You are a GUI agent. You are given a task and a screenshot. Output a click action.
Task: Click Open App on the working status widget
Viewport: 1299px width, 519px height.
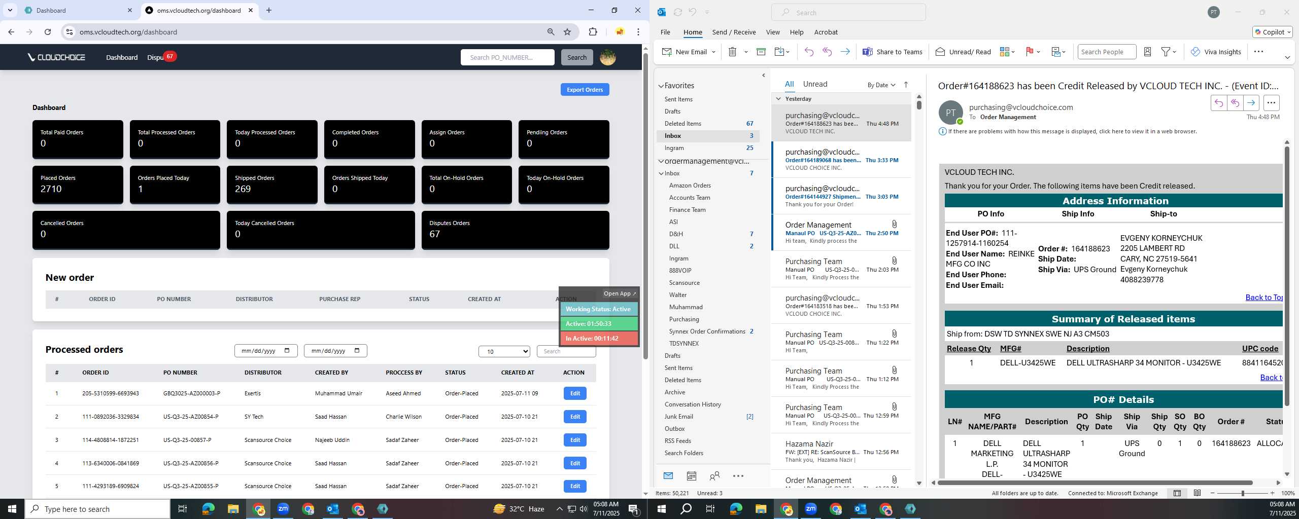click(x=619, y=293)
